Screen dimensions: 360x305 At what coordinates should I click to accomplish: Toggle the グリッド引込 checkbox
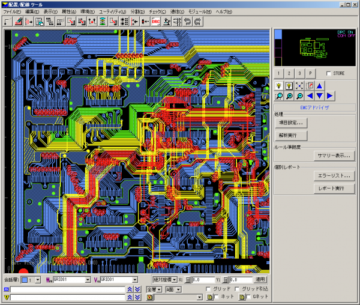pos(236,289)
